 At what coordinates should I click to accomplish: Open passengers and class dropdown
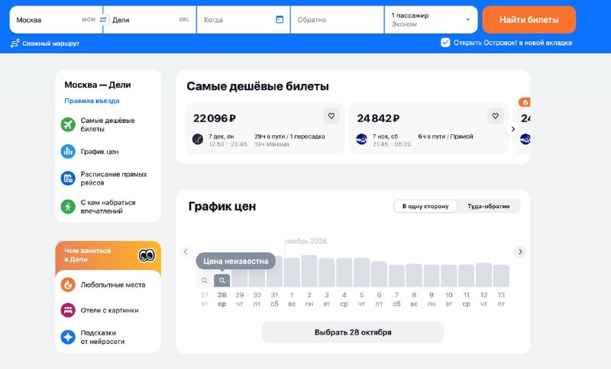click(x=431, y=20)
